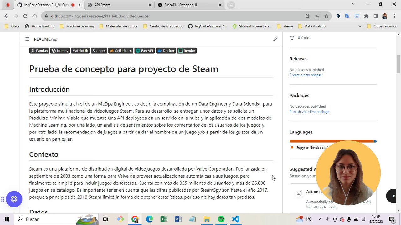Click the FastAPI badge
This screenshot has width=401, height=225.
coord(145,51)
